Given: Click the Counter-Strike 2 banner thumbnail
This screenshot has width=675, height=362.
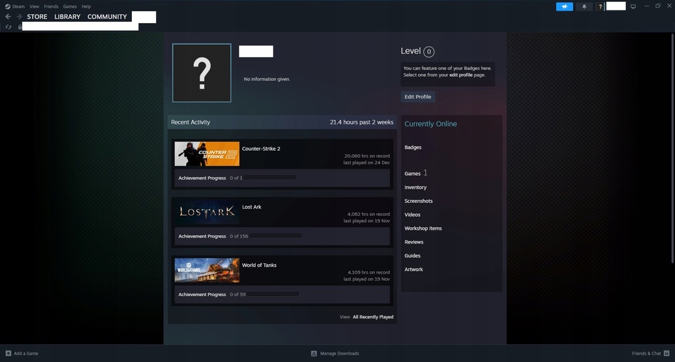Looking at the screenshot, I should point(207,154).
